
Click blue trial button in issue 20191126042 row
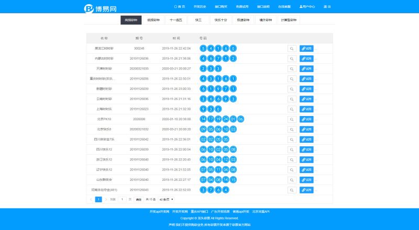coord(306,140)
